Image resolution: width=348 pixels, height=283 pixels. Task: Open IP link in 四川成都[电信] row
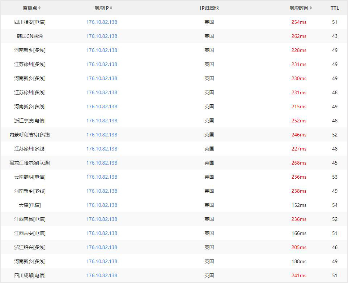pyautogui.click(x=102, y=275)
